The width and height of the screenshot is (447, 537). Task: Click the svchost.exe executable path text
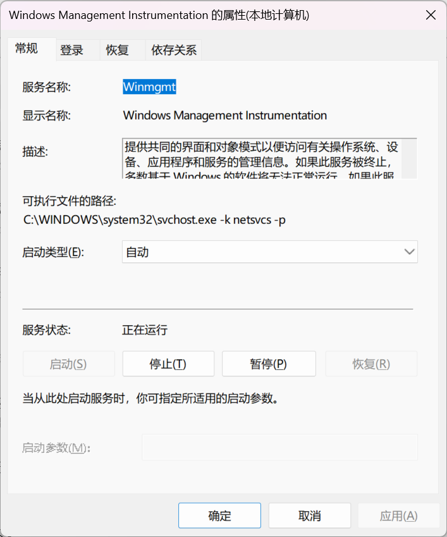tap(154, 219)
